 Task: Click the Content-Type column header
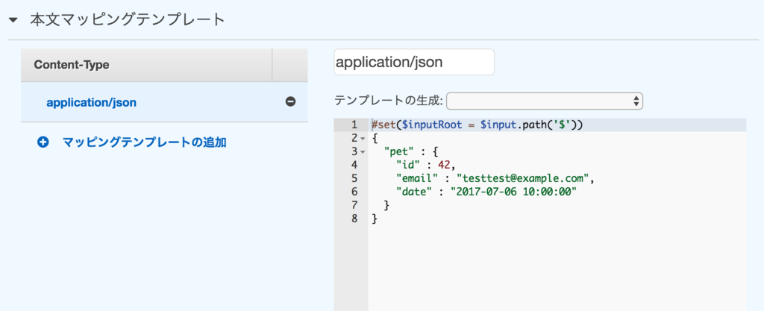tap(72, 65)
